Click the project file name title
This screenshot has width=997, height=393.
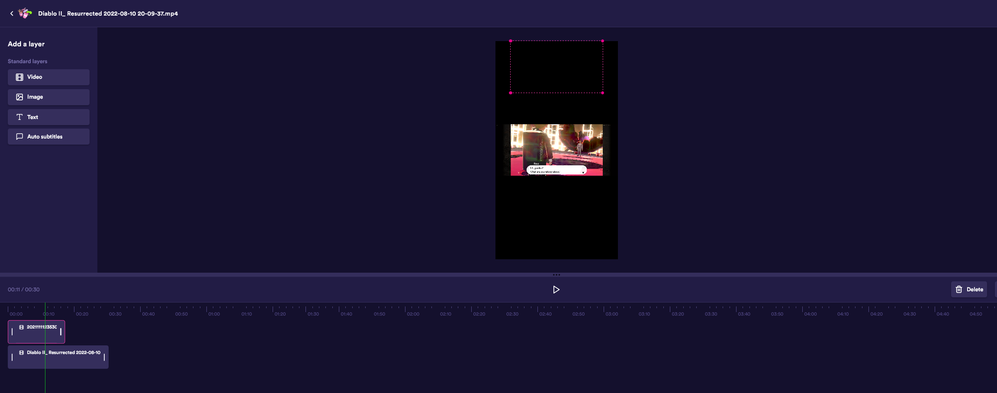pyautogui.click(x=108, y=13)
